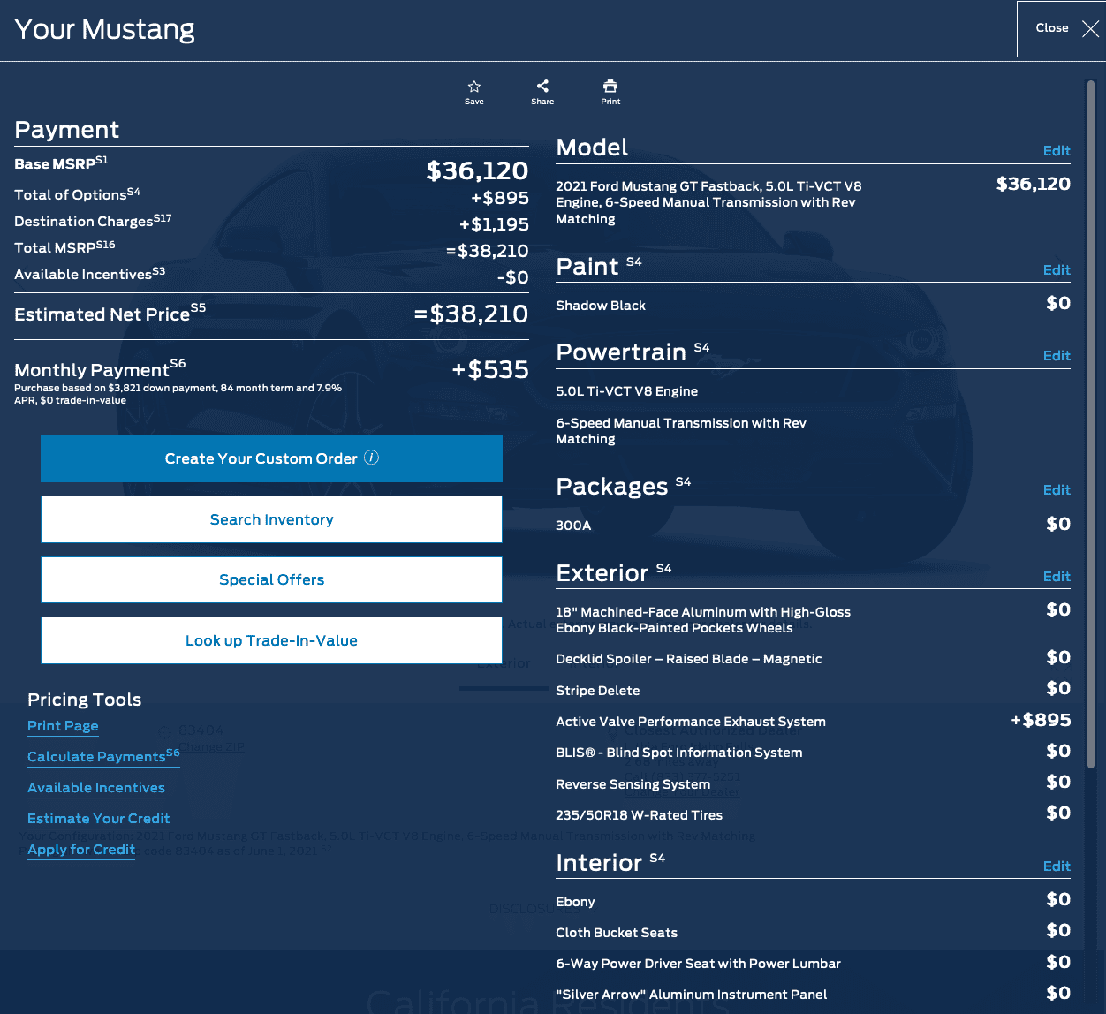This screenshot has height=1014, width=1106.
Task: Click the 300A package entry
Action: pos(573,526)
